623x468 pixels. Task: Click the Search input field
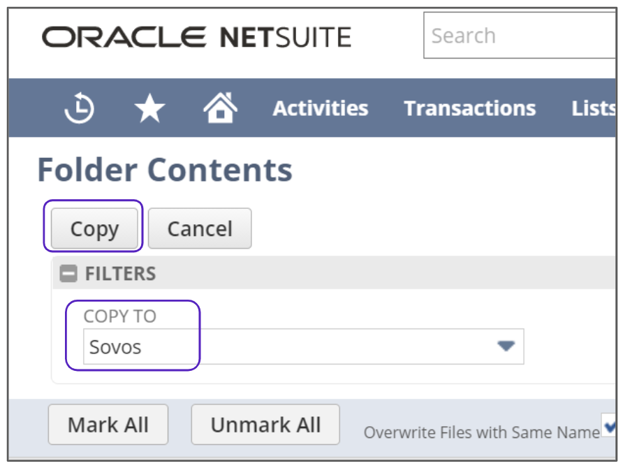(x=520, y=36)
